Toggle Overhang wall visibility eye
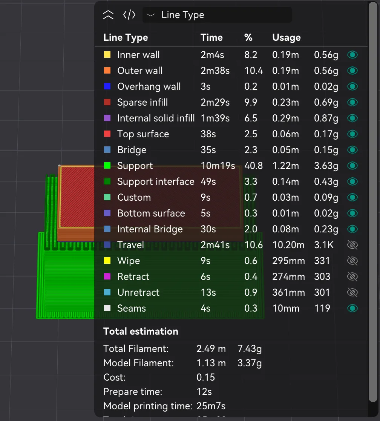Screen dimensions: 380x421 (352, 86)
